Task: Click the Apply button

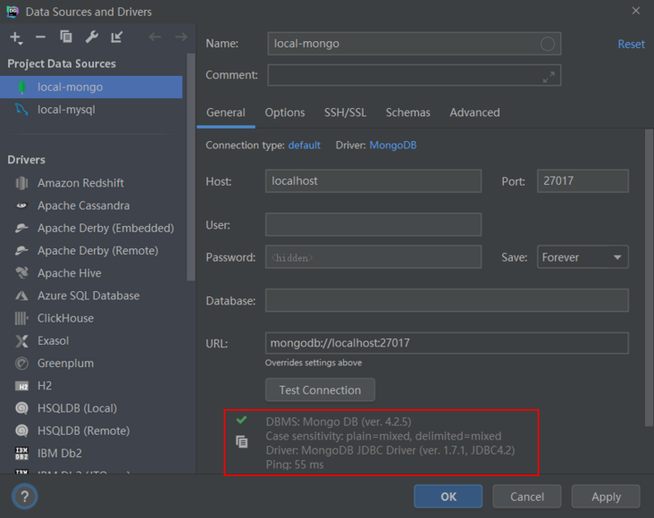Action: click(606, 497)
